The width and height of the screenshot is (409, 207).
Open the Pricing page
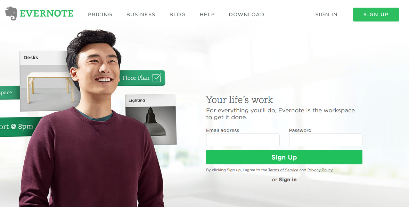tap(100, 15)
